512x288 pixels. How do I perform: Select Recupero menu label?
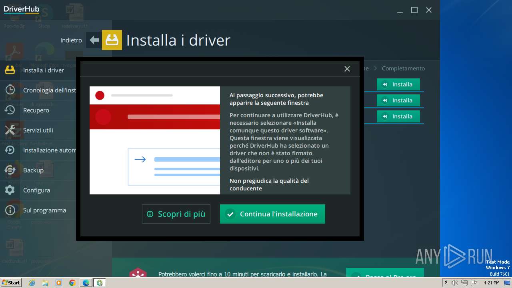pyautogui.click(x=36, y=110)
